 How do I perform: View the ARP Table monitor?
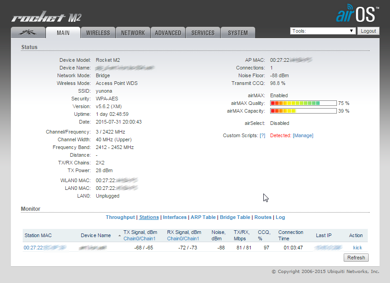(202, 217)
